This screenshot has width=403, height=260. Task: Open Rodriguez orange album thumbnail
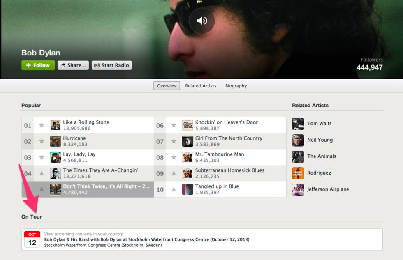coord(298,173)
